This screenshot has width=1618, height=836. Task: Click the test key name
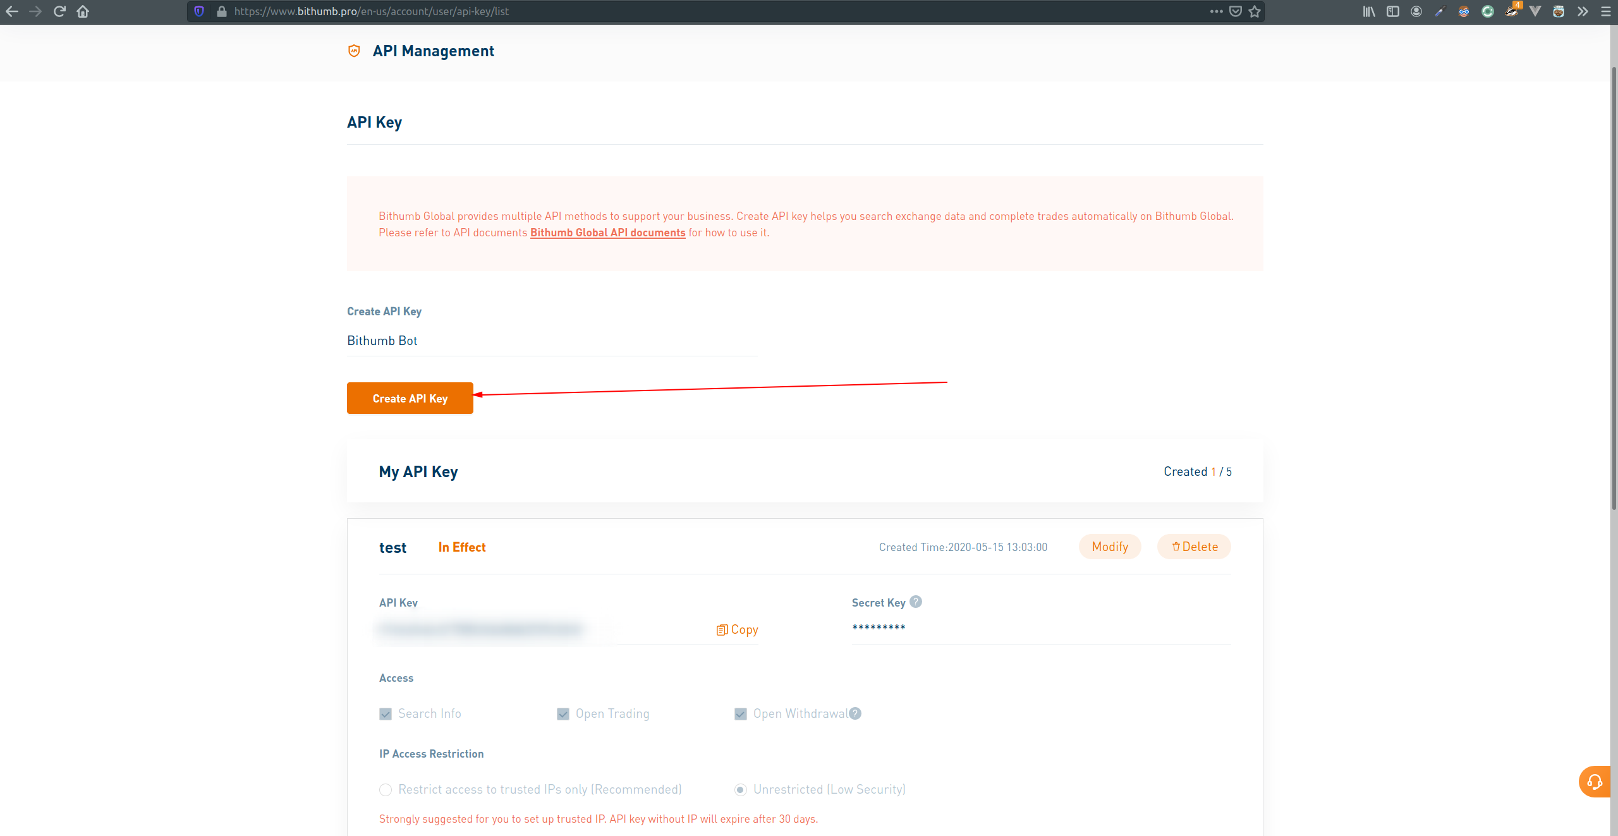pyautogui.click(x=392, y=548)
